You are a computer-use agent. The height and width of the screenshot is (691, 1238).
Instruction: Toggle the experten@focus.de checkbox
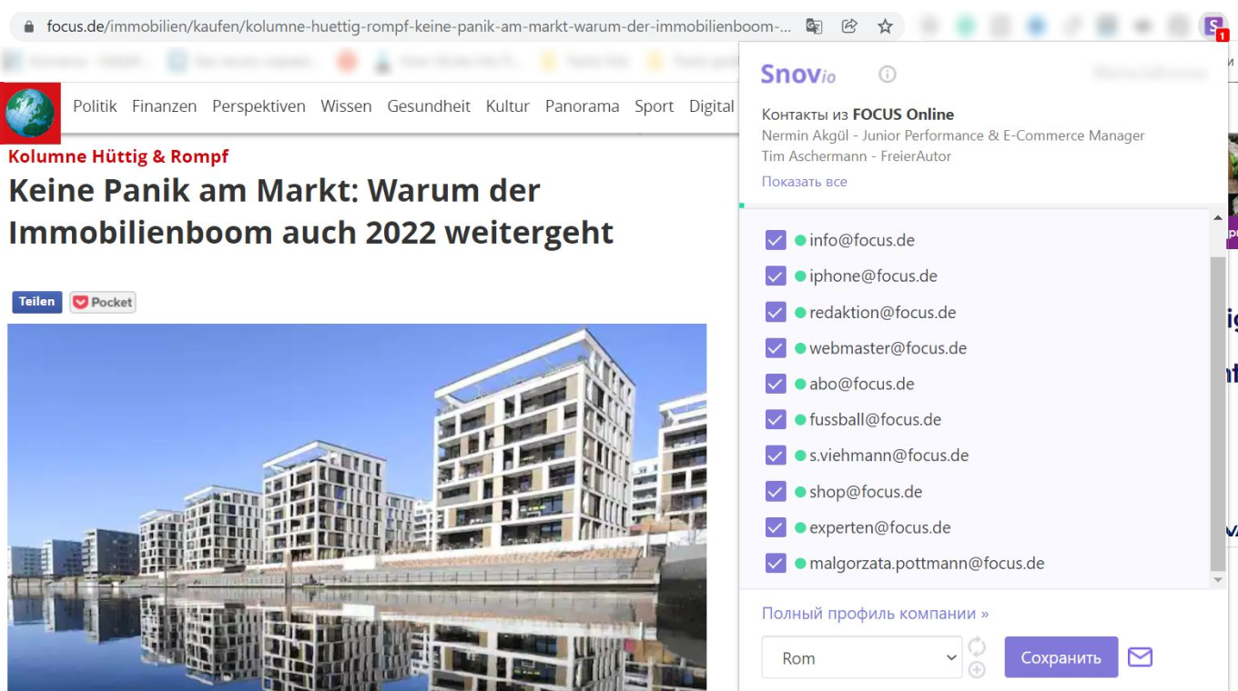[x=776, y=527]
